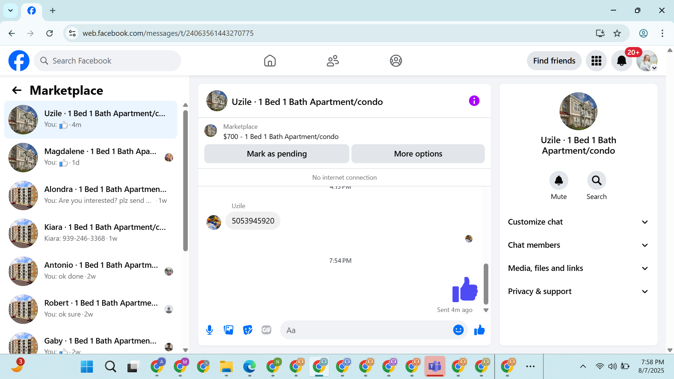The width and height of the screenshot is (674, 379).
Task: Choose a sticker icon
Action: 248,330
